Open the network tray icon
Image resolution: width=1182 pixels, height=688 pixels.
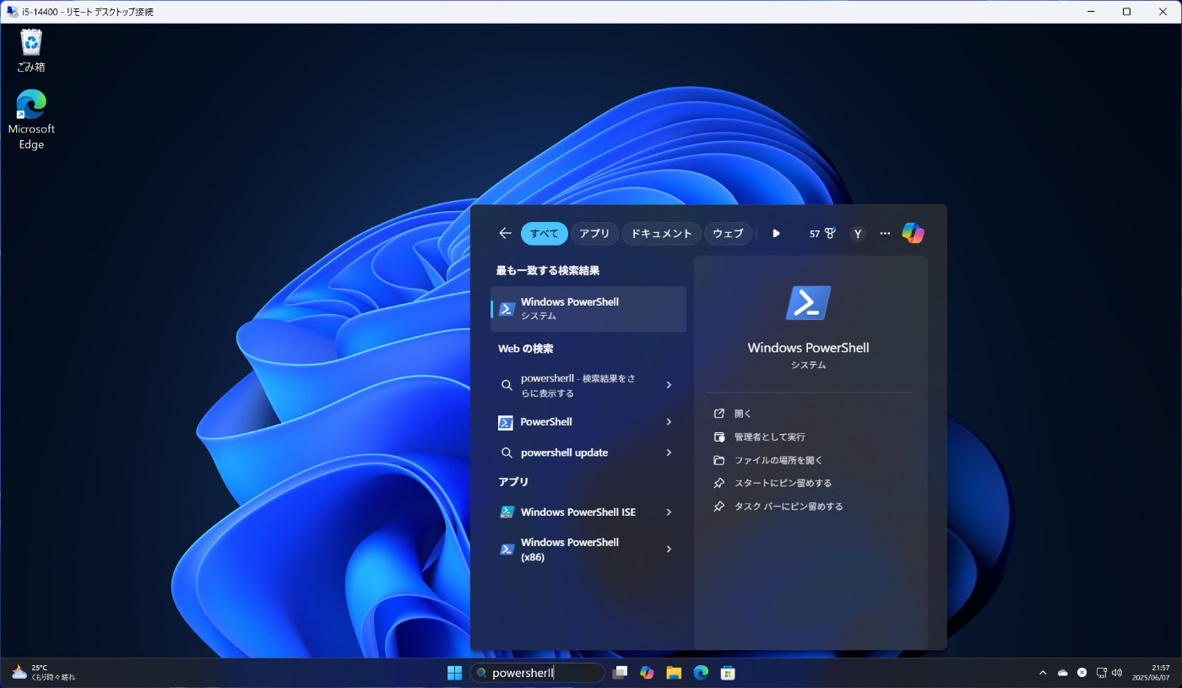(x=1102, y=673)
